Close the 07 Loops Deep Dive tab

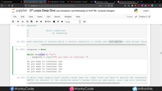coord(45,2)
